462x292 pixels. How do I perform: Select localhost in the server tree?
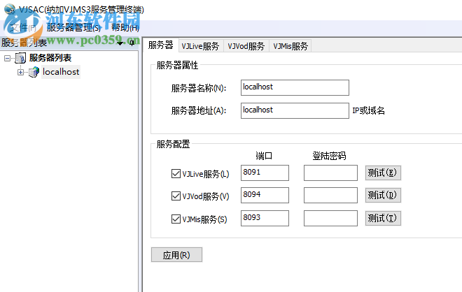pyautogui.click(x=61, y=72)
